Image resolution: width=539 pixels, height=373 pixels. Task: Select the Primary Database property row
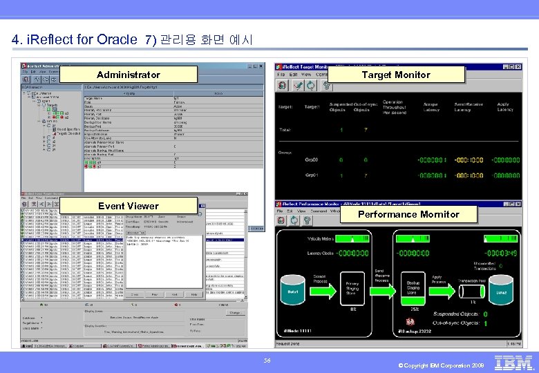click(173, 118)
